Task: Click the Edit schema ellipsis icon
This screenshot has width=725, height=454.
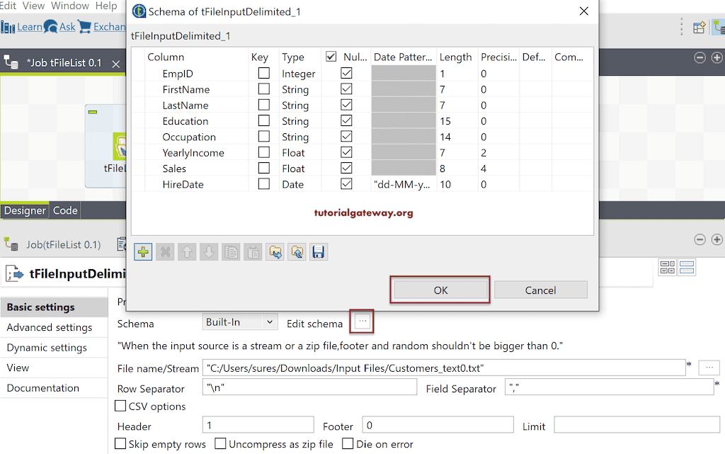Action: pyautogui.click(x=362, y=322)
